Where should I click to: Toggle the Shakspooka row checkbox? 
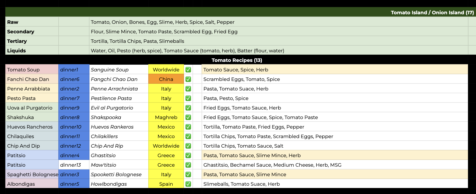pos(188,117)
